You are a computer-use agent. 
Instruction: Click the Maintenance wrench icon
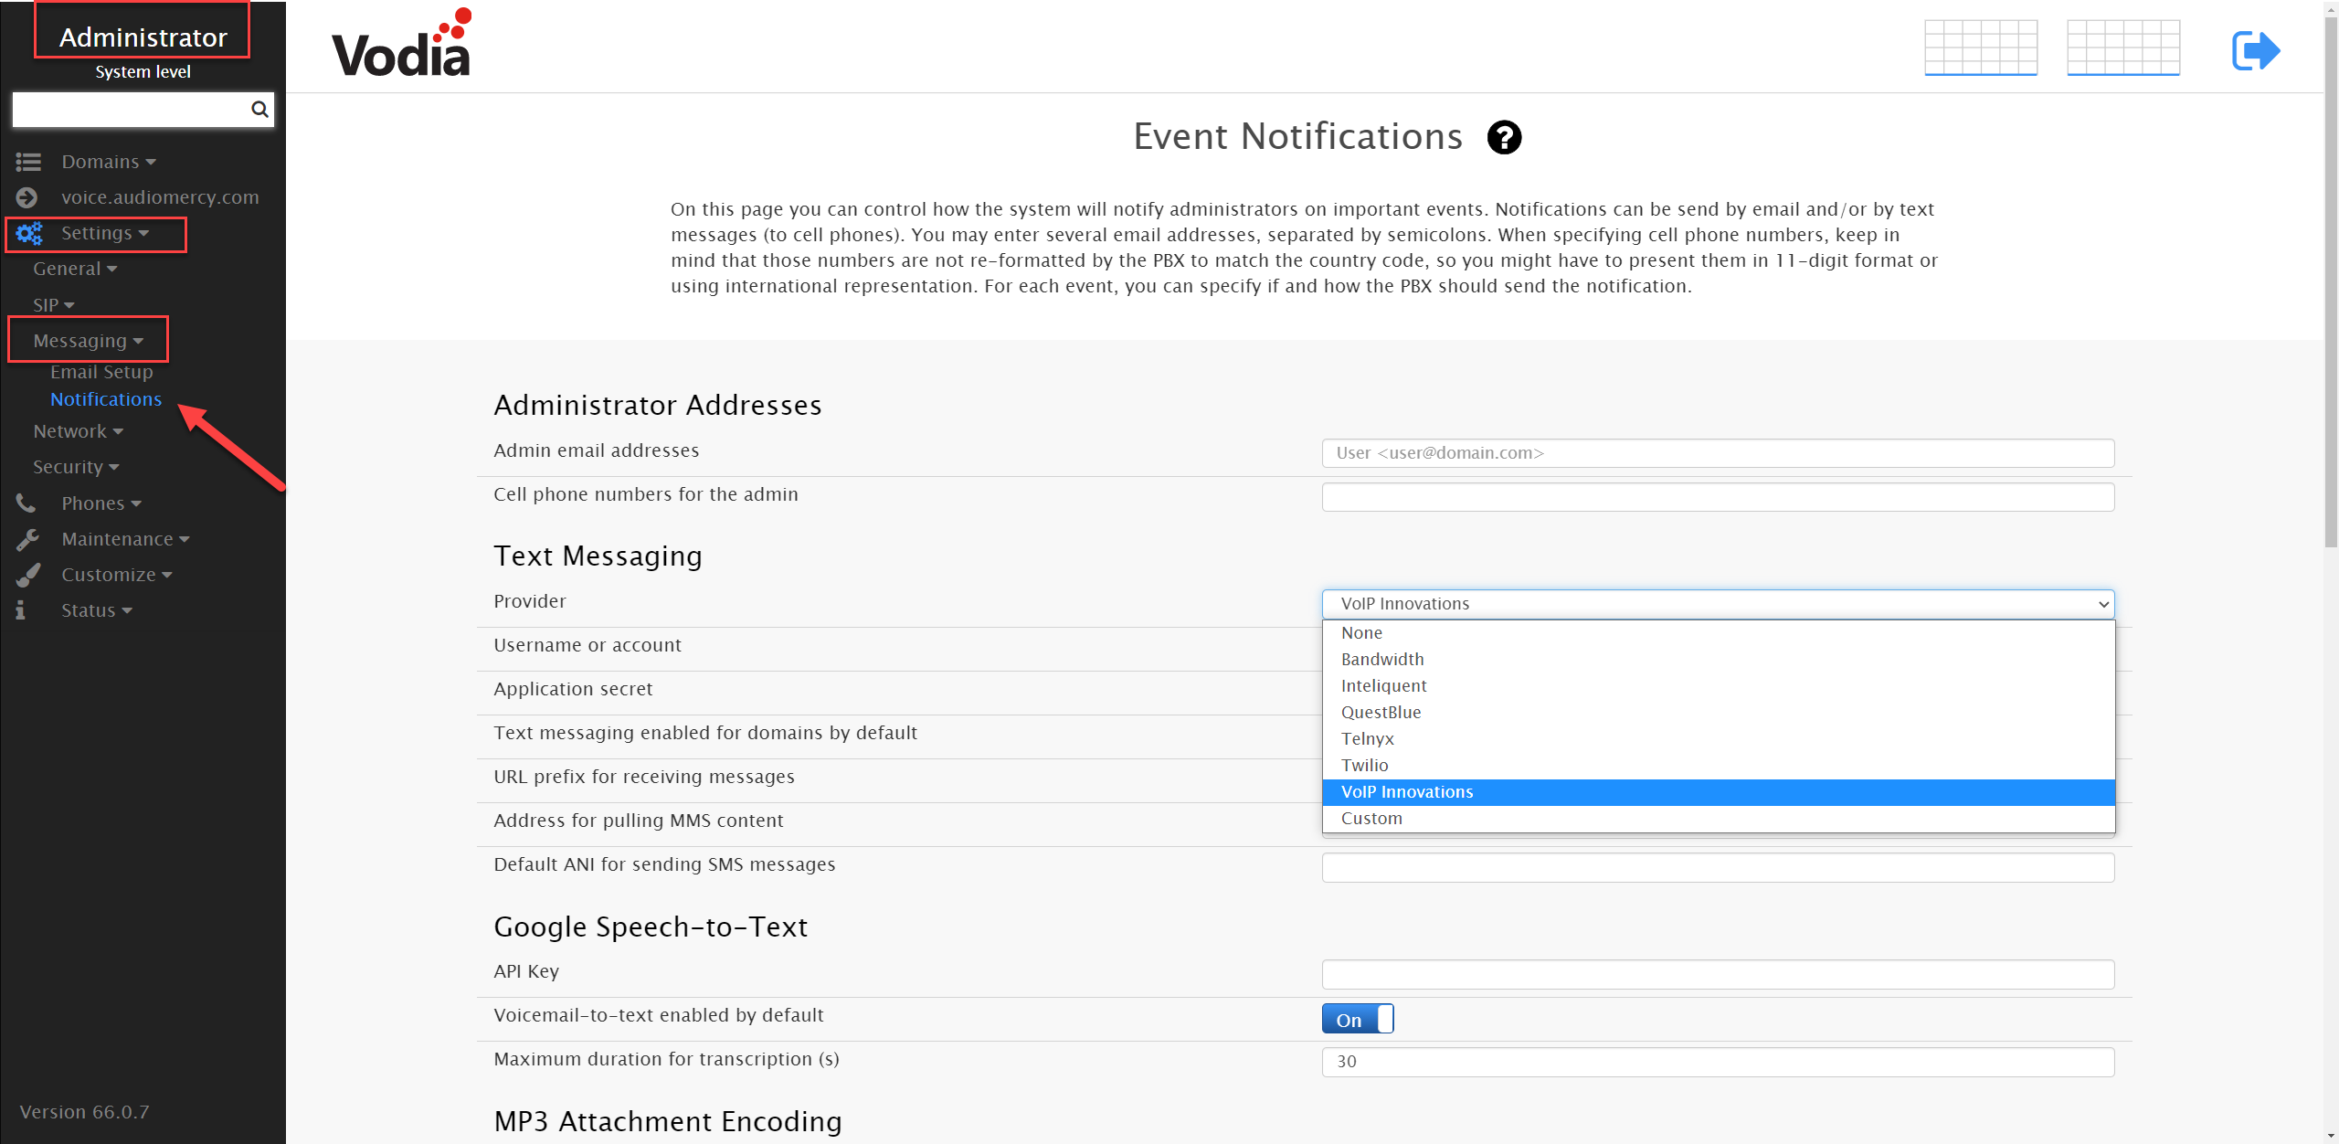pos(27,539)
